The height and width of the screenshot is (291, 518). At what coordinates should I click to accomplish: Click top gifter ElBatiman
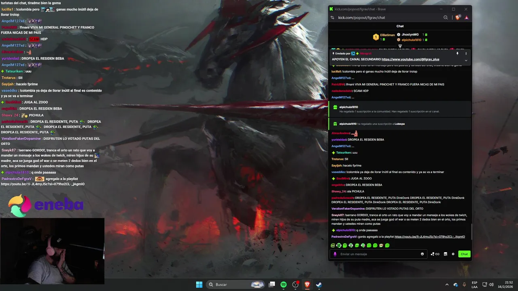click(387, 35)
